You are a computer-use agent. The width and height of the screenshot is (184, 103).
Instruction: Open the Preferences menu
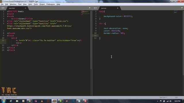pos(51,4)
